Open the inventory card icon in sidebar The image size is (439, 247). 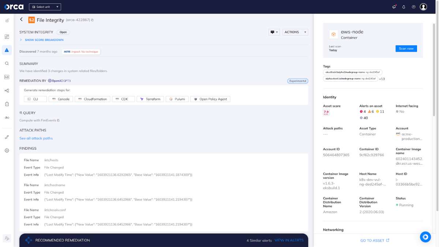pos(7,77)
